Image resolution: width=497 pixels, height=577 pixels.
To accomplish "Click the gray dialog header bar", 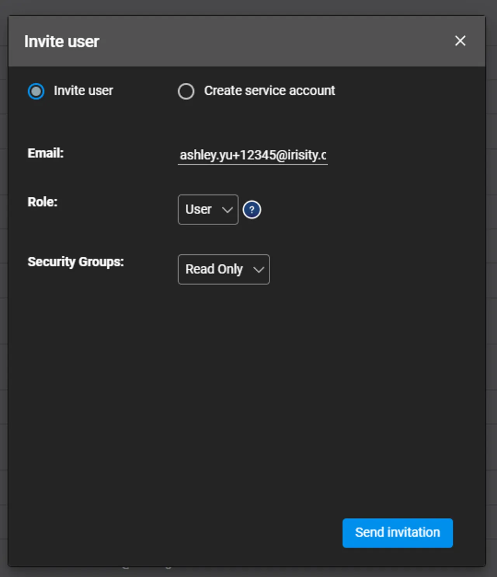I will coord(272,41).
